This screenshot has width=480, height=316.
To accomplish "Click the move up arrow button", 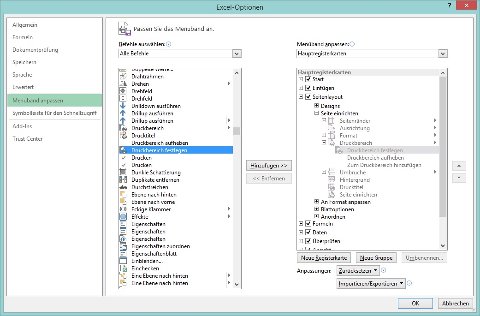I will (459, 166).
